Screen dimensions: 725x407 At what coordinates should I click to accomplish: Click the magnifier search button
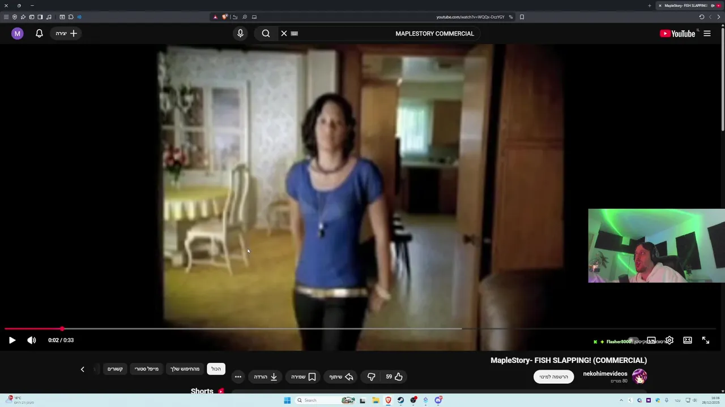[x=266, y=33]
